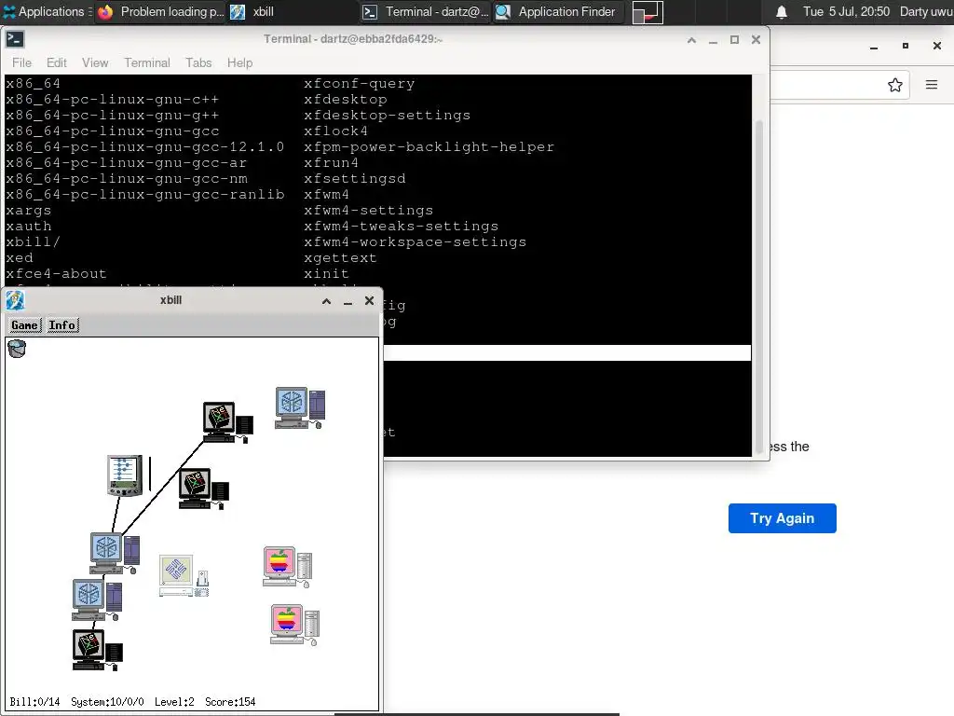The height and width of the screenshot is (716, 954).
Task: Click the Darty uwu user name in the panel
Action: (x=926, y=11)
